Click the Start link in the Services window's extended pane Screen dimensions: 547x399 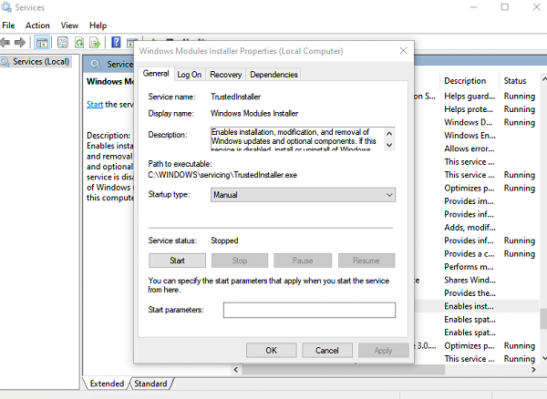(95, 105)
